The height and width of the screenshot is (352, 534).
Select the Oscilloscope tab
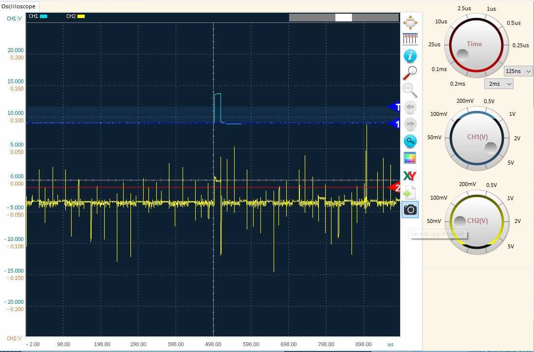[19, 6]
